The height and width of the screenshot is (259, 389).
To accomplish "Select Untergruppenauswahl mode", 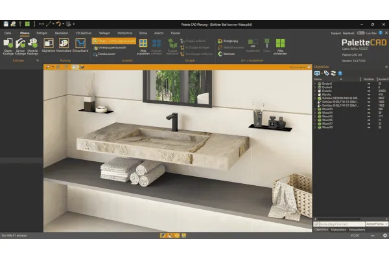I will (110, 47).
